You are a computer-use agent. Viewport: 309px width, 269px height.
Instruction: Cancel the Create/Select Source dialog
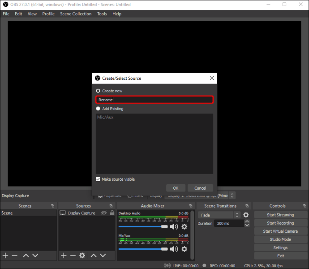[x=200, y=188]
